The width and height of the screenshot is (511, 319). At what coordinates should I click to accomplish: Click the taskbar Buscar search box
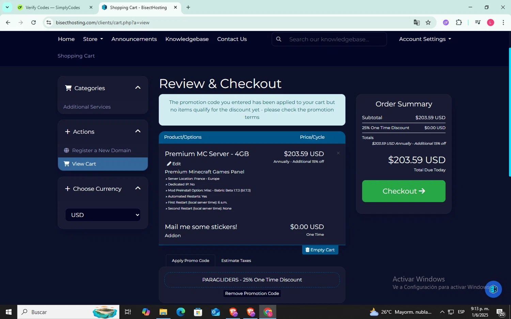[x=68, y=312]
